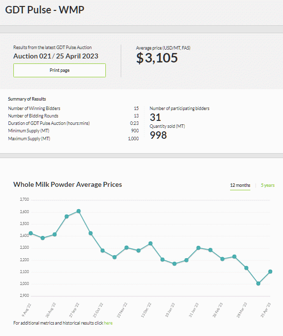Screen dimensions: 283x336
Task: Select the first data point at 9 Aug '22
Action: pos(31,233)
